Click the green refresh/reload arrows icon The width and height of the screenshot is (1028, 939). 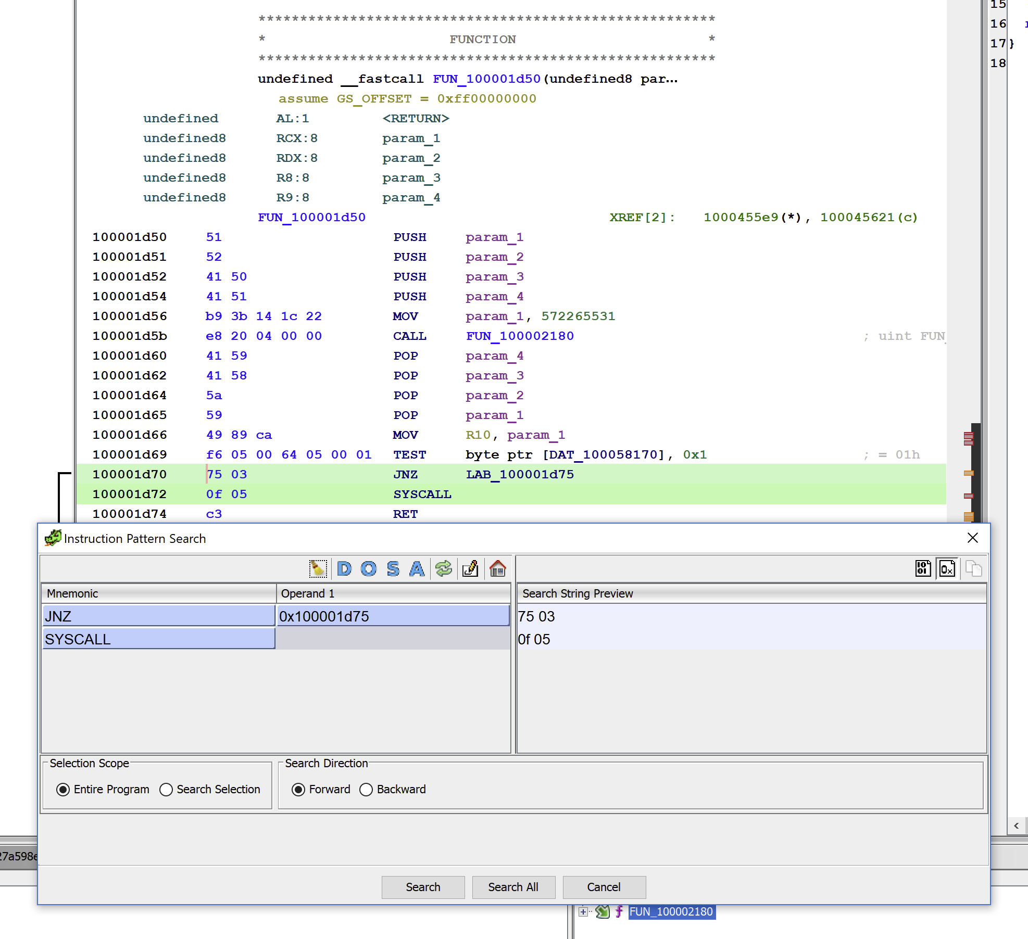[444, 568]
